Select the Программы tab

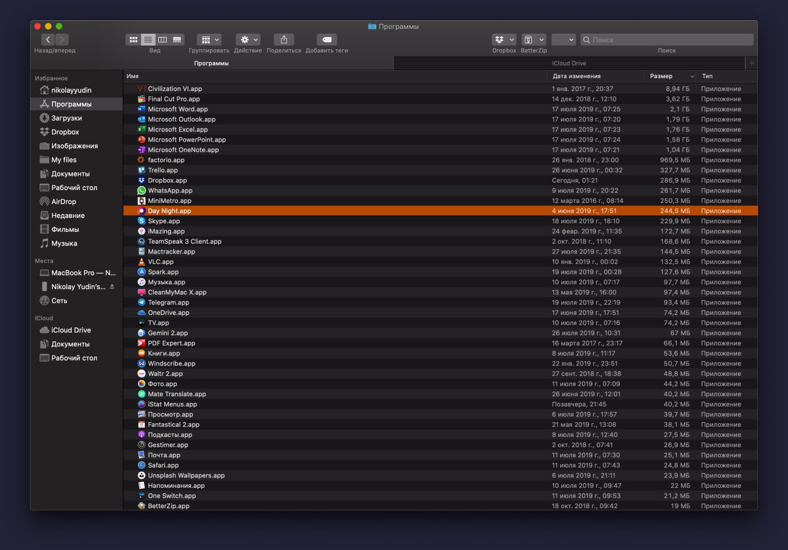212,63
